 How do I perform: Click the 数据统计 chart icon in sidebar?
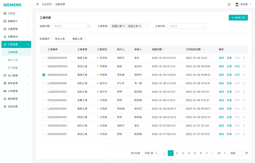point(5,21)
